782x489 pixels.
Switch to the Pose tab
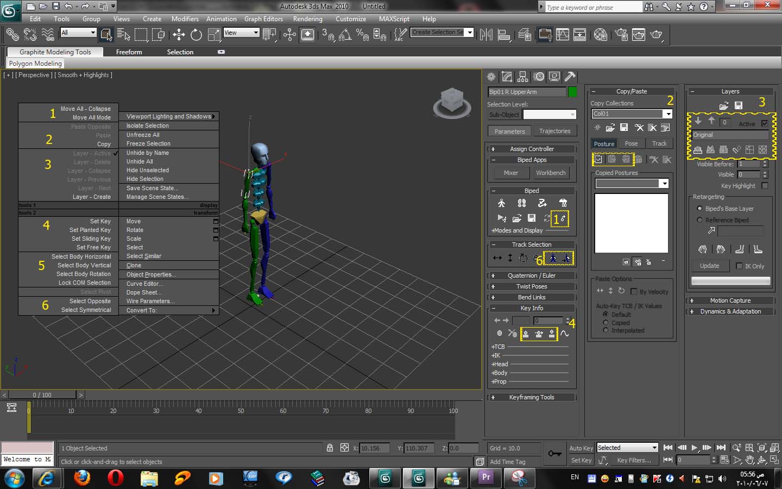click(x=631, y=143)
